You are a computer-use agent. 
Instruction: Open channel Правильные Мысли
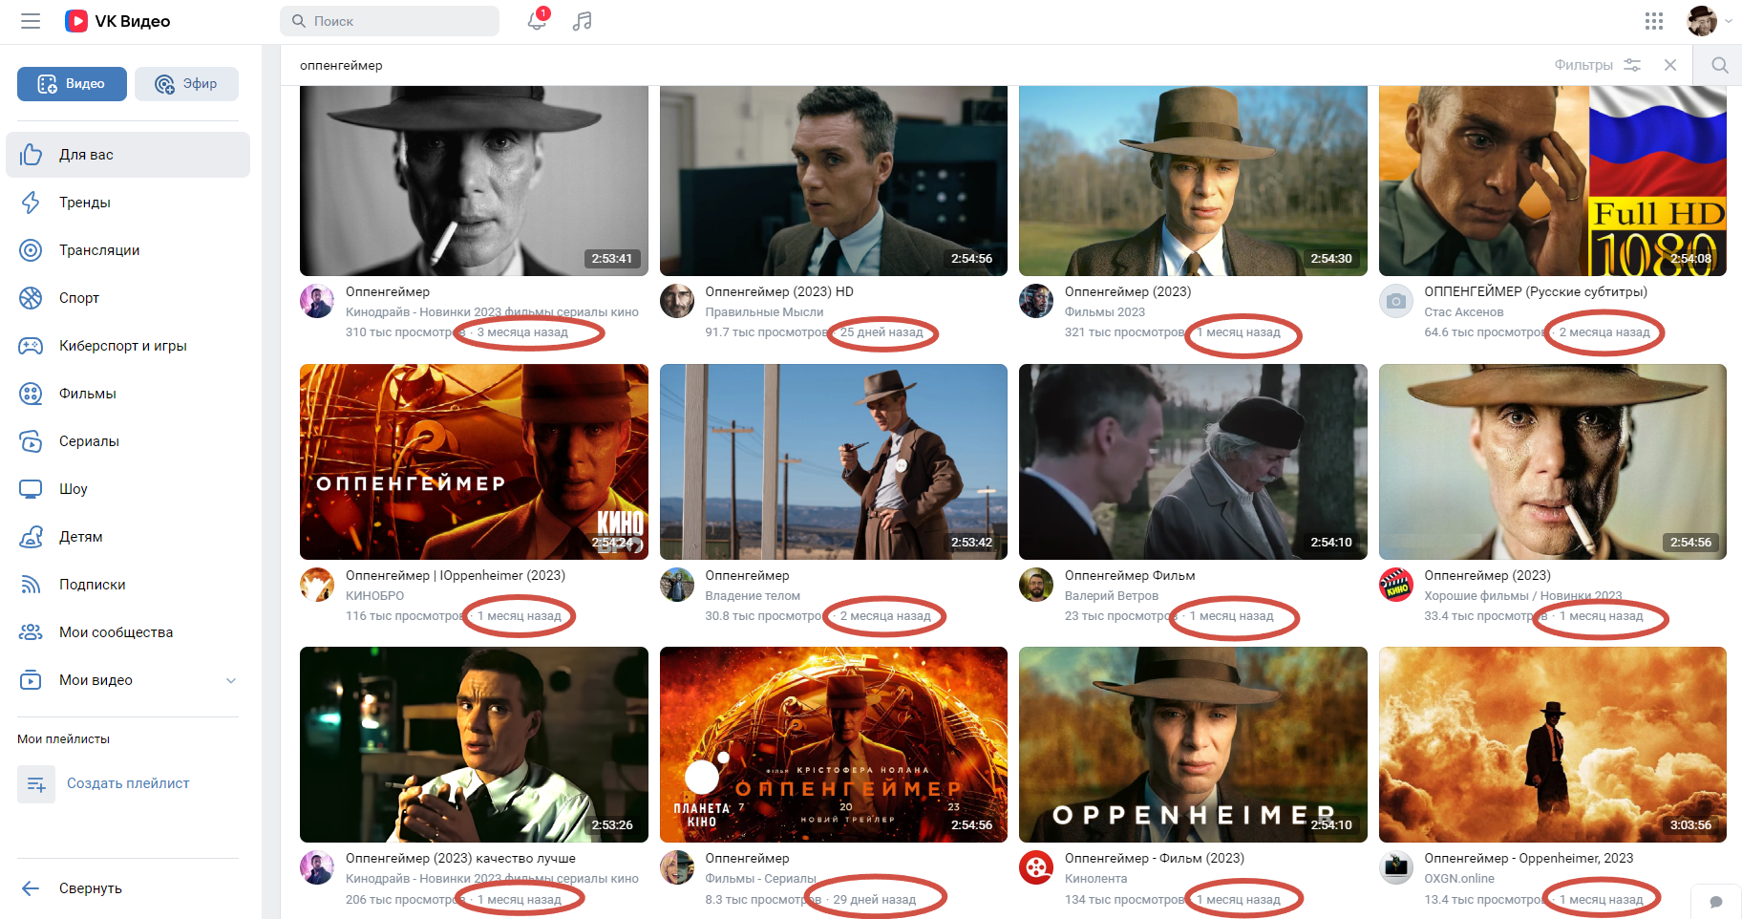(764, 311)
